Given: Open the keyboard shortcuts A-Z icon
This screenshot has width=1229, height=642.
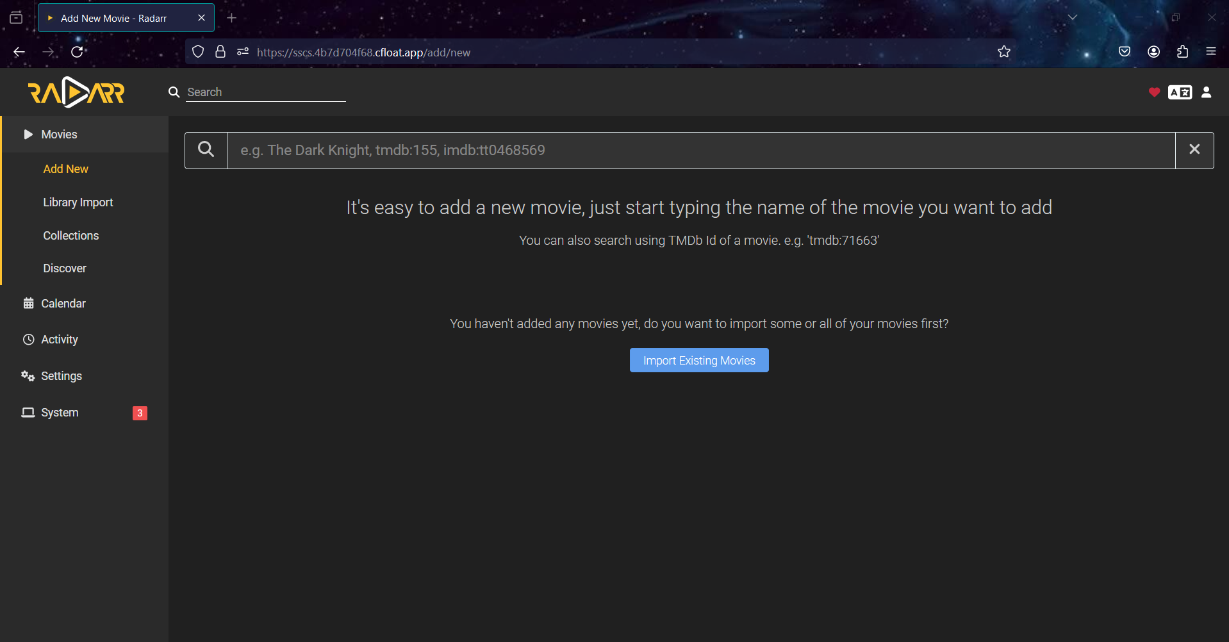Looking at the screenshot, I should tap(1180, 92).
